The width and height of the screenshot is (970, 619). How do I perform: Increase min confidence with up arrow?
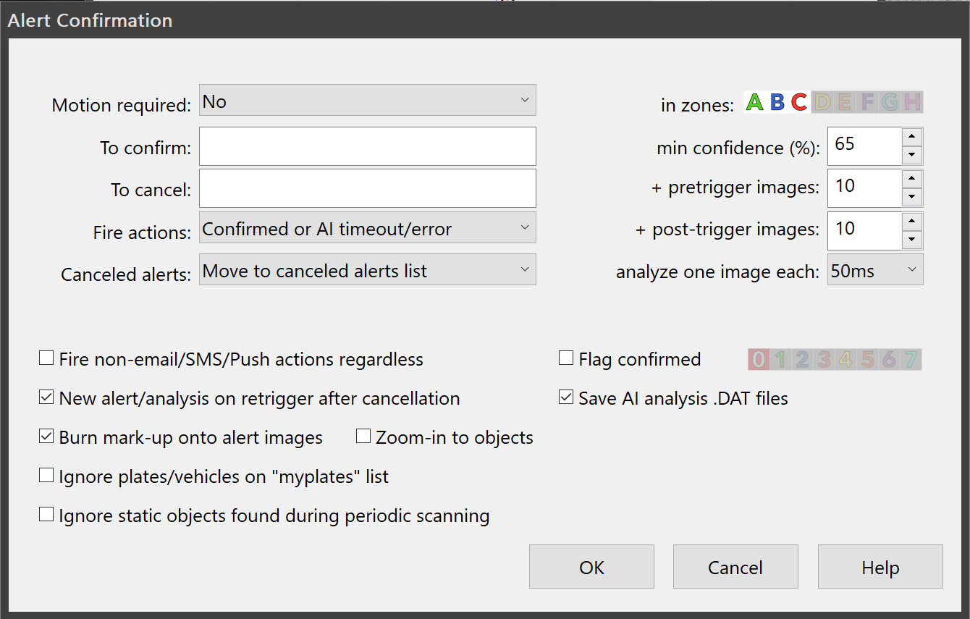click(x=912, y=137)
